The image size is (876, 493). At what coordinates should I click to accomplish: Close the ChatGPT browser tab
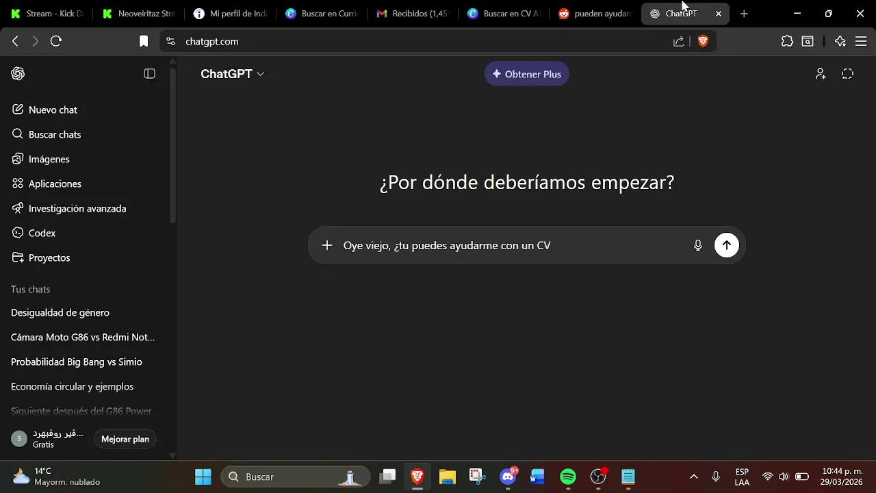point(719,14)
